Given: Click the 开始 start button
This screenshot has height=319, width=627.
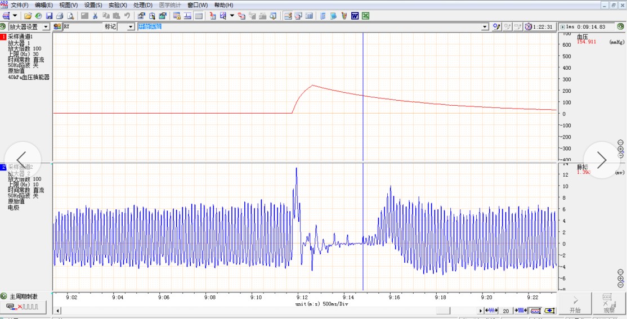Looking at the screenshot, I should (x=575, y=304).
